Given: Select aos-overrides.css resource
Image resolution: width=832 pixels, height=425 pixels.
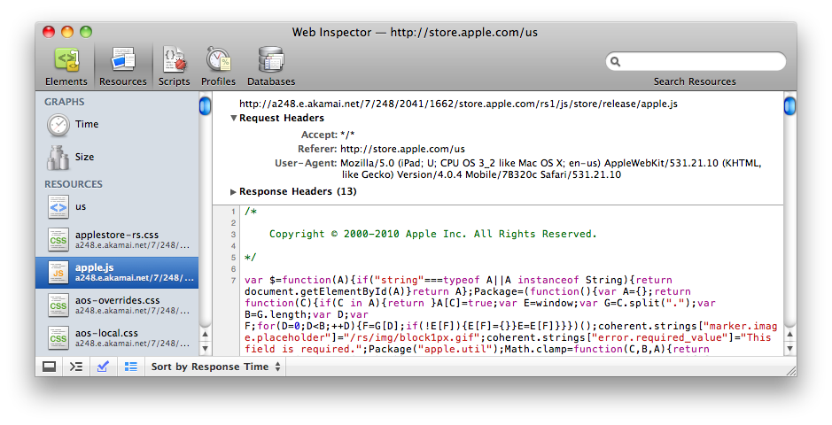Looking at the screenshot, I should [117, 305].
